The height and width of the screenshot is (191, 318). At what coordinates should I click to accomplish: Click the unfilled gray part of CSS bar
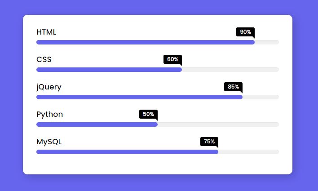pos(230,70)
